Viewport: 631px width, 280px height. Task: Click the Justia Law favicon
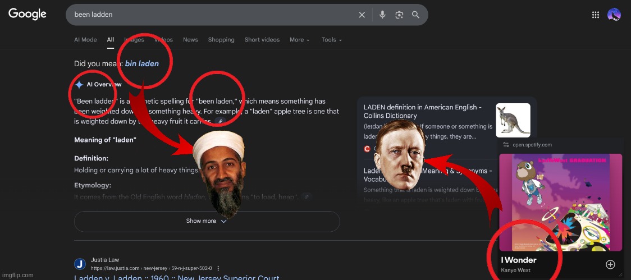click(80, 264)
